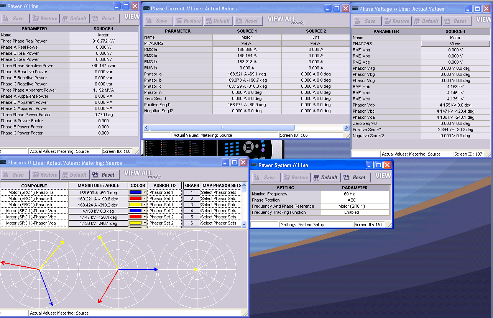Click Restore in the Phase Voltage window
This screenshot has height=318, width=493.
[x=397, y=21]
